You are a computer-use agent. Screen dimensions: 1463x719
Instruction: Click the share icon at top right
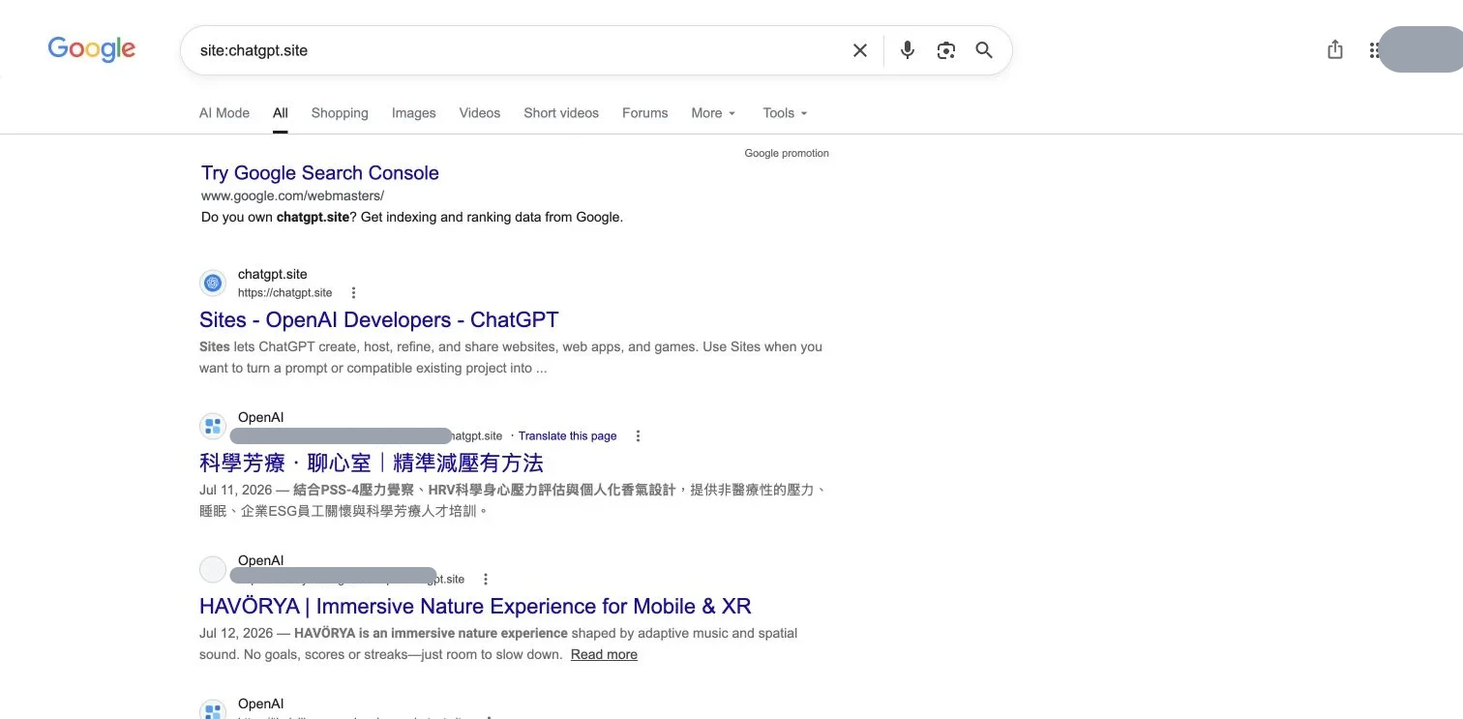pyautogui.click(x=1335, y=49)
